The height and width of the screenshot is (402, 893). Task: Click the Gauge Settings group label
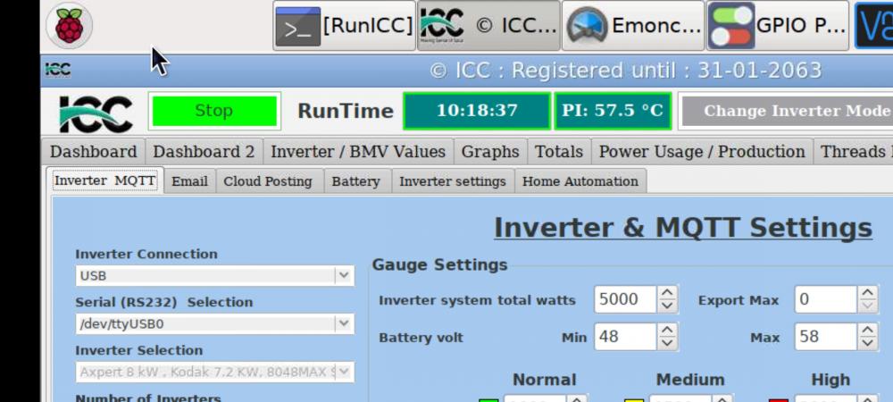tap(439, 264)
